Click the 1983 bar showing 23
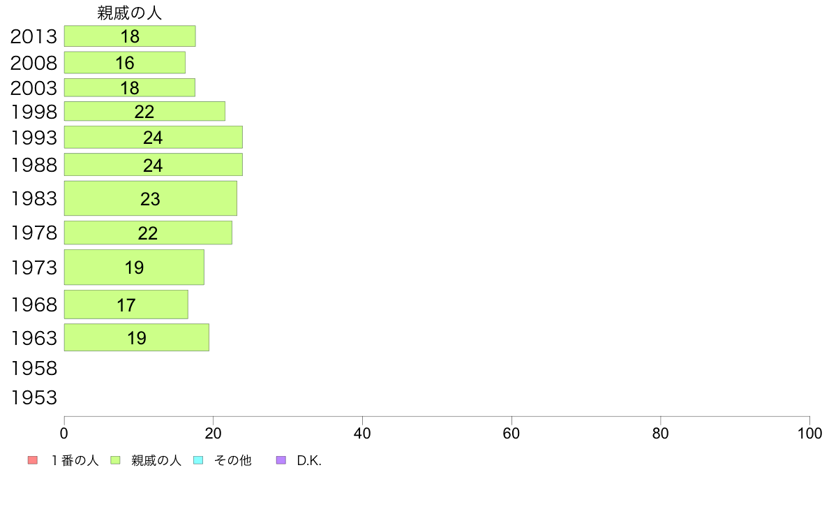Image resolution: width=829 pixels, height=514 pixels. [150, 199]
